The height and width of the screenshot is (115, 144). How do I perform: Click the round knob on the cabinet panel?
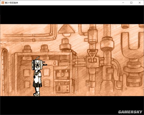(x=55, y=63)
